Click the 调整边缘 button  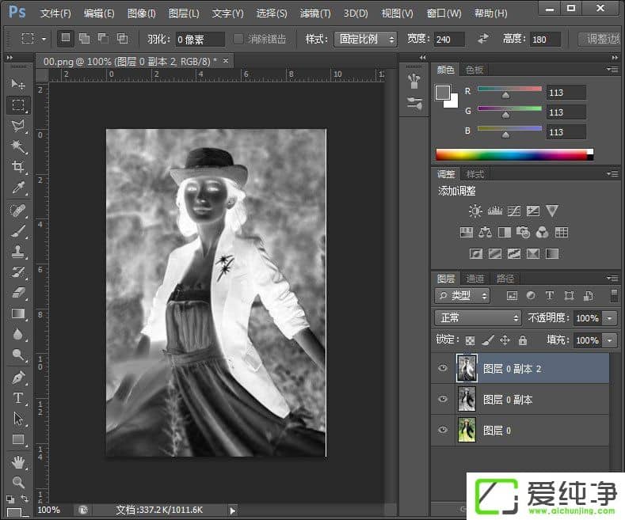pyautogui.click(x=600, y=39)
